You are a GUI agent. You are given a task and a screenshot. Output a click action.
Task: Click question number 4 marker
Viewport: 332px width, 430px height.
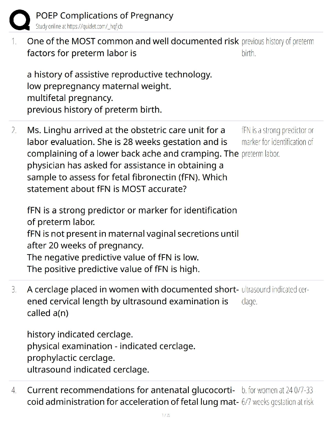click(14, 390)
